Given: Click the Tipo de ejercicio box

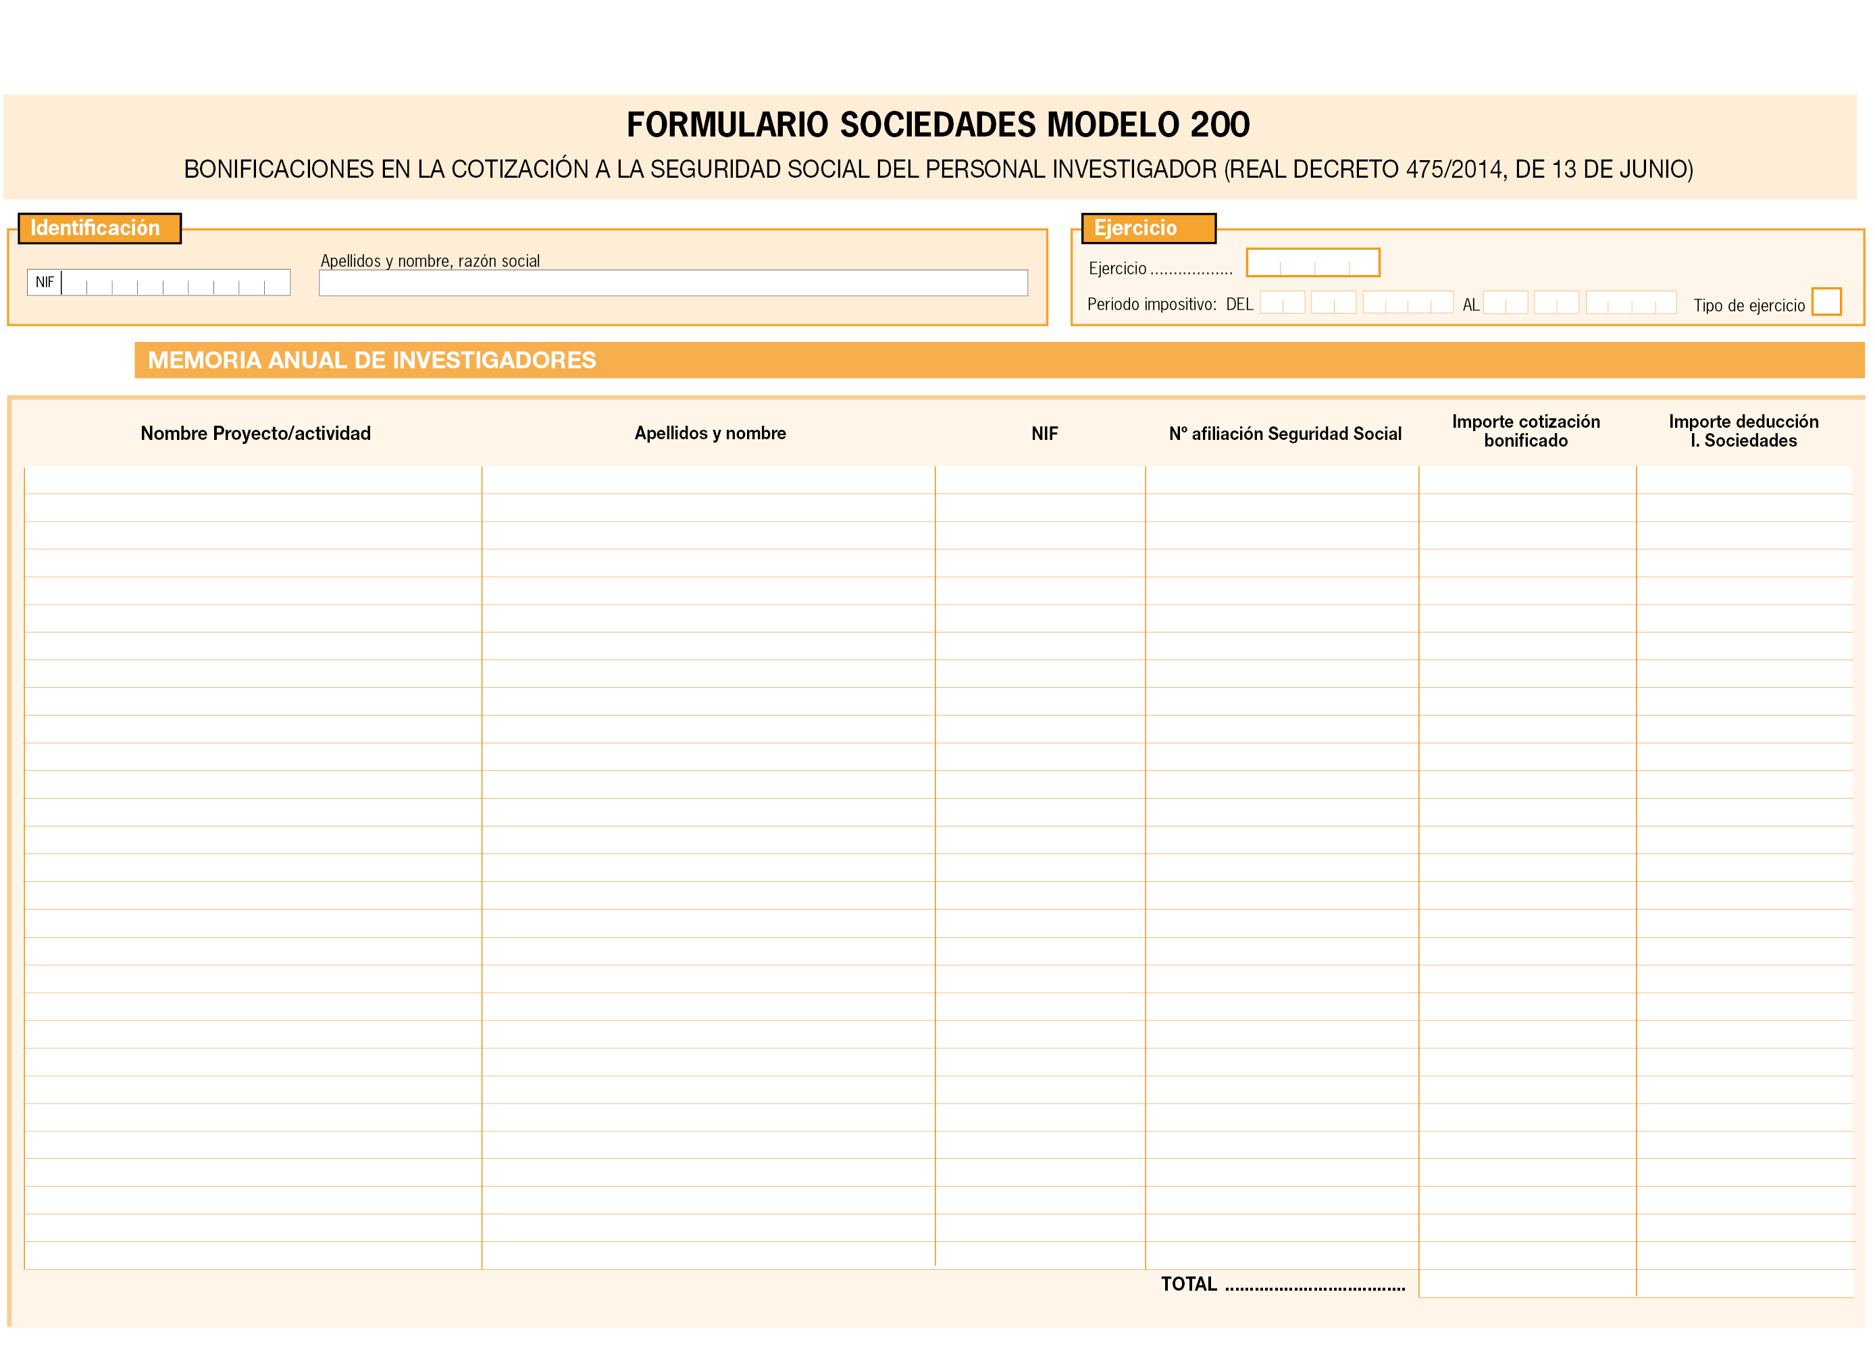Looking at the screenshot, I should pos(1826,301).
